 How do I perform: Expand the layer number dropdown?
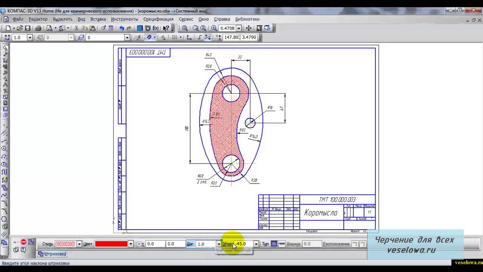(127, 37)
